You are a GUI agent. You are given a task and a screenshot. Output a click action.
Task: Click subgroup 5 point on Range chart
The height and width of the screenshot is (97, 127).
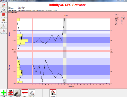click(46, 60)
